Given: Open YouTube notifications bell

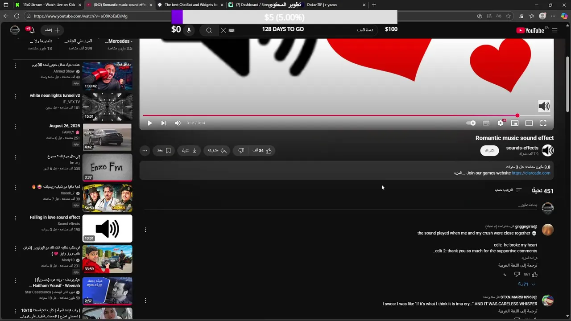Looking at the screenshot, I should [x=31, y=30].
